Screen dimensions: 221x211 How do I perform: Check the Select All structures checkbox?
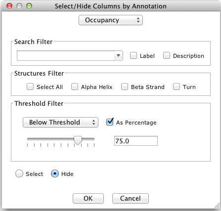click(30, 86)
